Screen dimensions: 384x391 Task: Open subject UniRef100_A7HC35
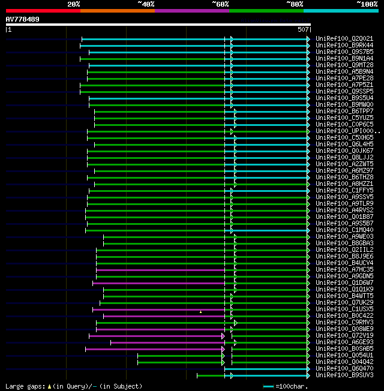[344, 269]
